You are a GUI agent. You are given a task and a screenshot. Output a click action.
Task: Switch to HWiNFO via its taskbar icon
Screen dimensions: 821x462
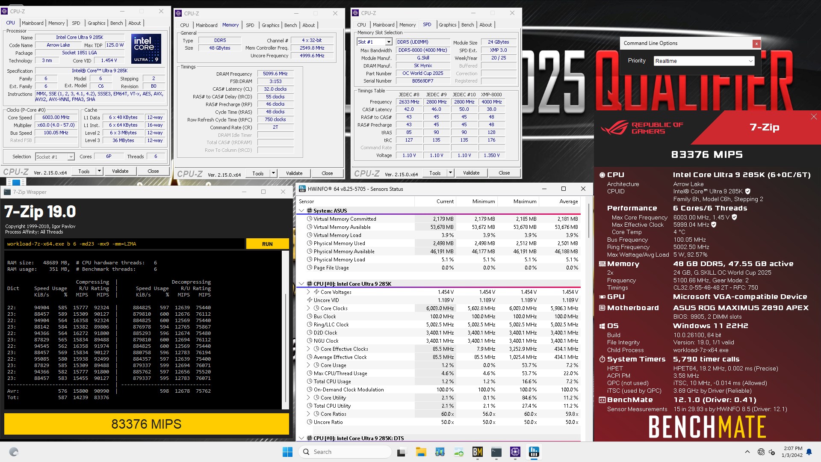tap(534, 452)
